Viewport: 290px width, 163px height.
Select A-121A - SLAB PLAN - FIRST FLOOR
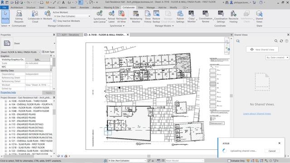point(27,144)
